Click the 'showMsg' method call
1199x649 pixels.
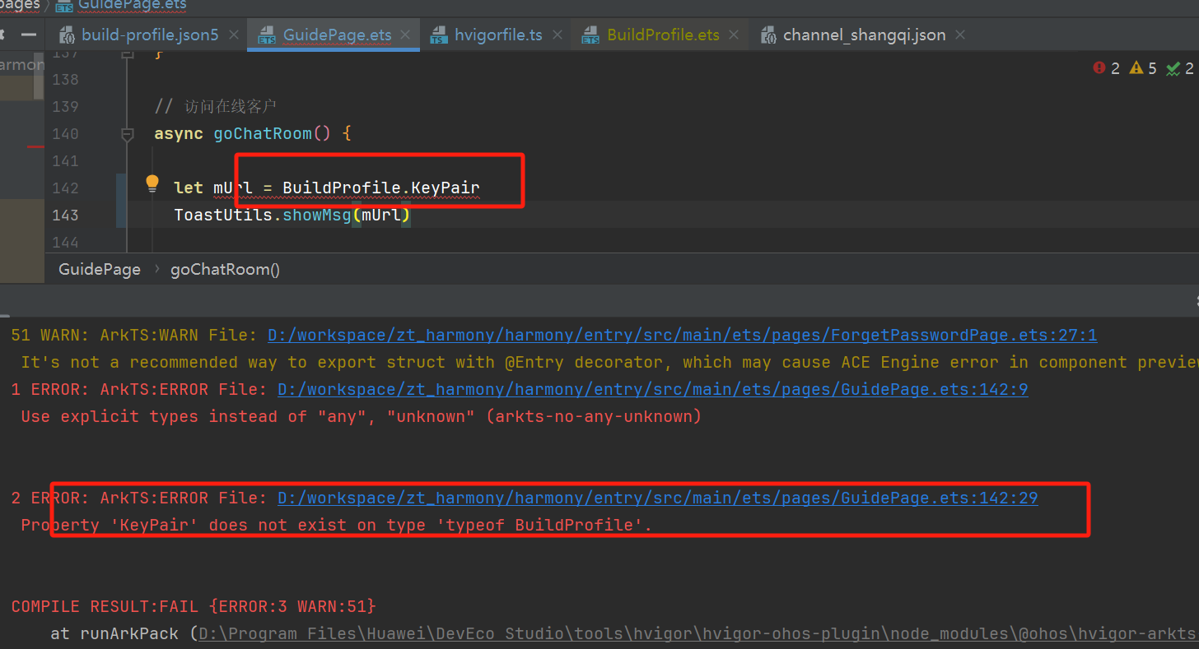pos(317,216)
